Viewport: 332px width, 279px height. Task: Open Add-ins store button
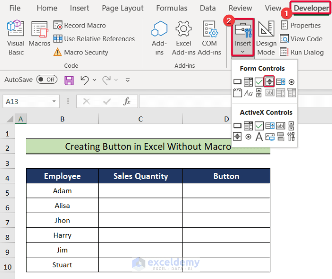(x=159, y=38)
